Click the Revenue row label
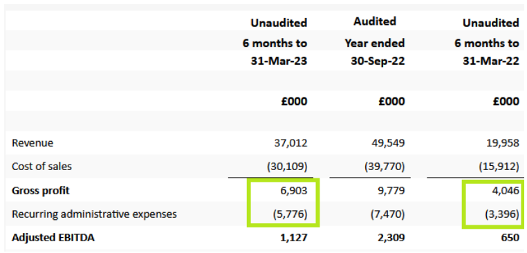The height and width of the screenshot is (253, 527). pos(33,143)
